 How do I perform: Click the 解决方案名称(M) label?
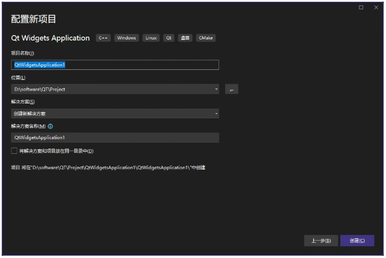pos(28,126)
